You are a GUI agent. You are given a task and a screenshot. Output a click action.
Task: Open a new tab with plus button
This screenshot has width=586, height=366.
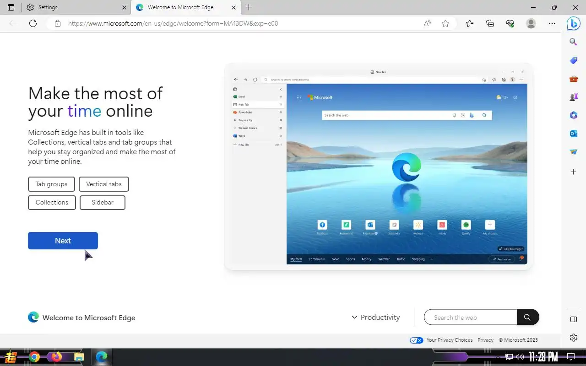(249, 7)
